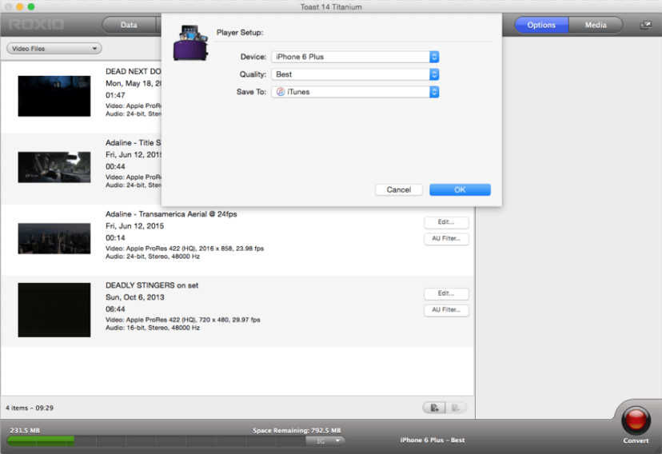This screenshot has width=662, height=454.
Task: Open AU Filter for Deadly Stingers clip
Action: click(x=445, y=310)
